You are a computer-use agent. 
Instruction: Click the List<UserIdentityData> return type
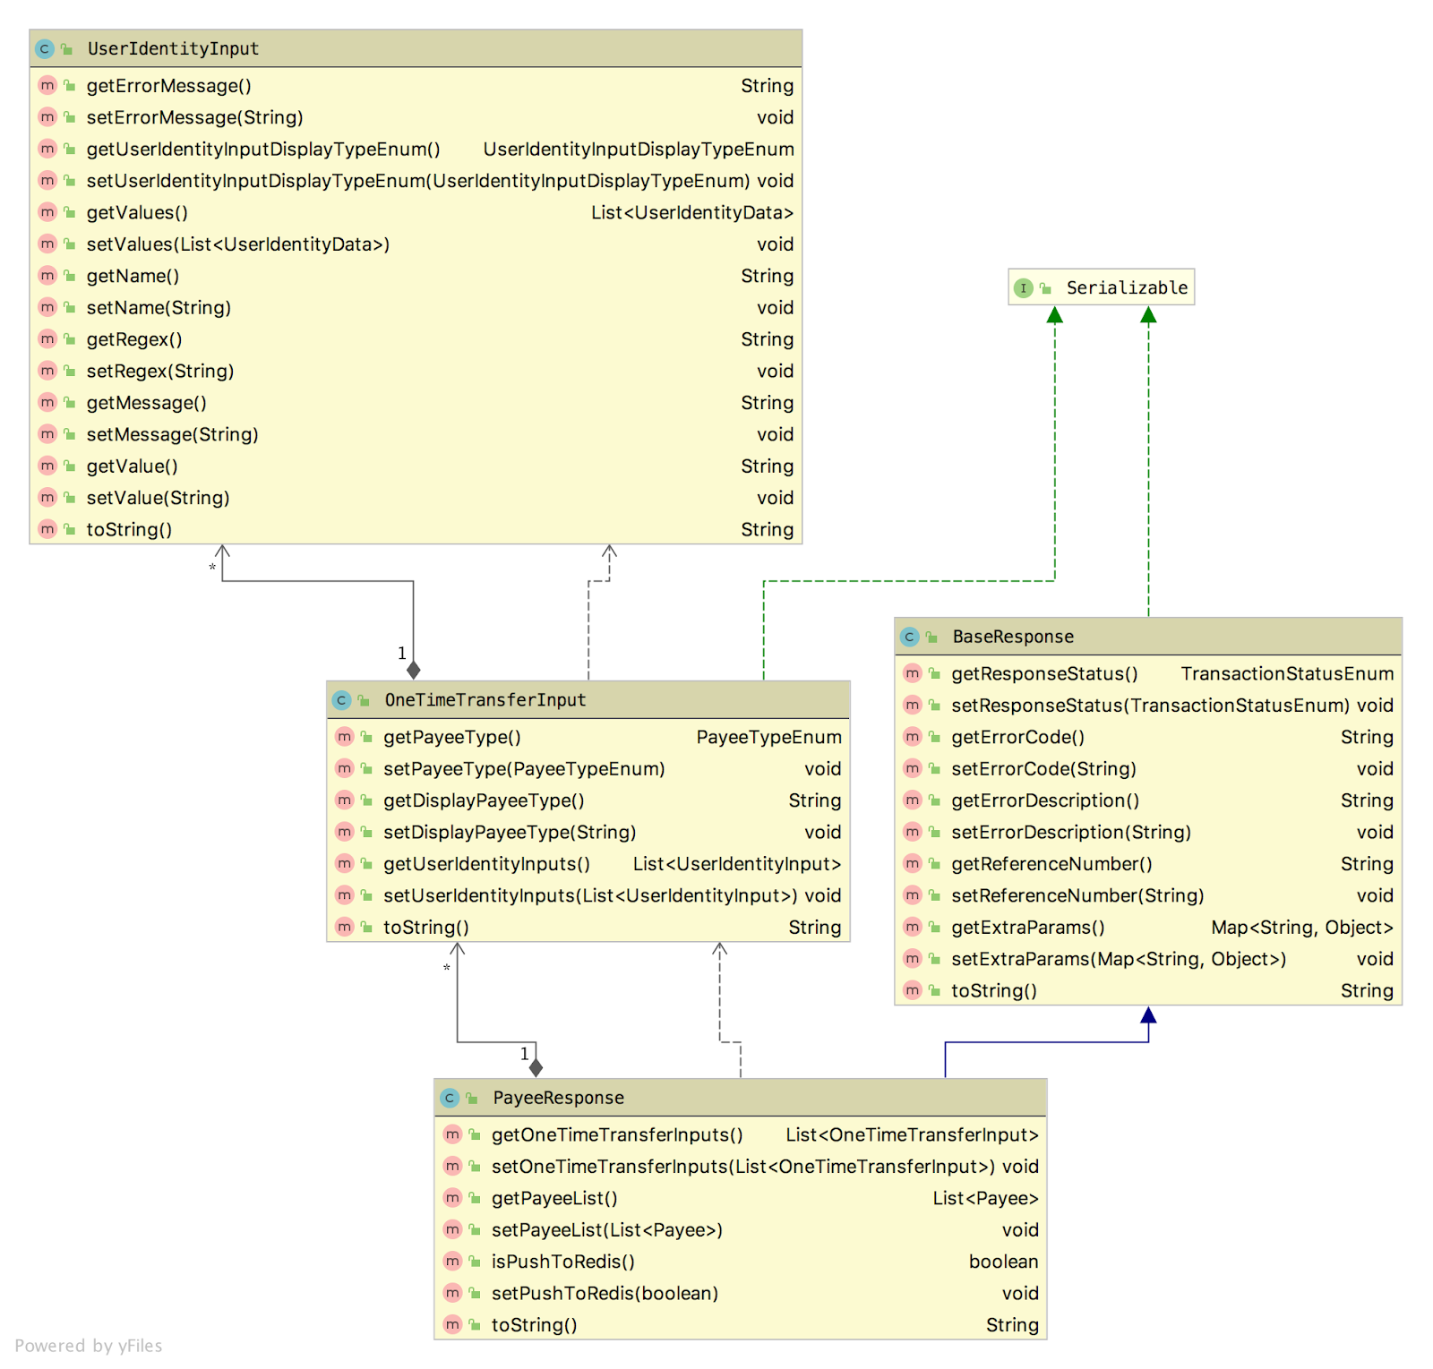pyautogui.click(x=692, y=212)
